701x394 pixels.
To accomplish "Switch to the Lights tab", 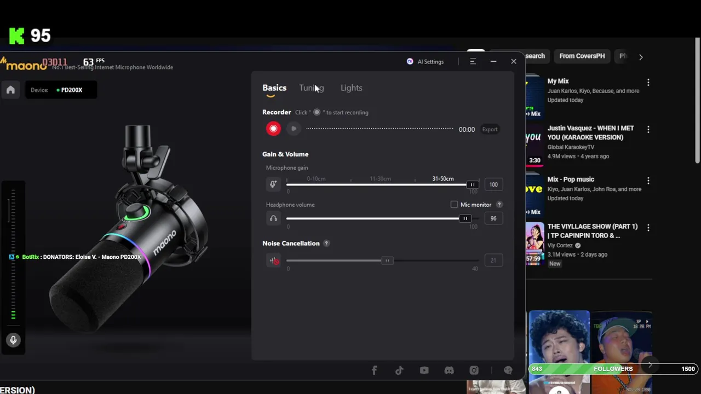I will tap(352, 88).
